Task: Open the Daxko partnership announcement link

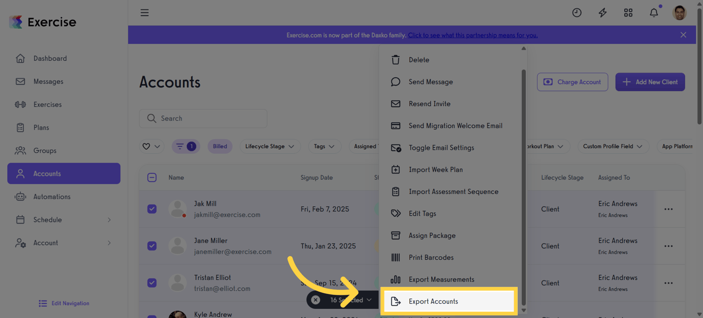Action: point(472,34)
